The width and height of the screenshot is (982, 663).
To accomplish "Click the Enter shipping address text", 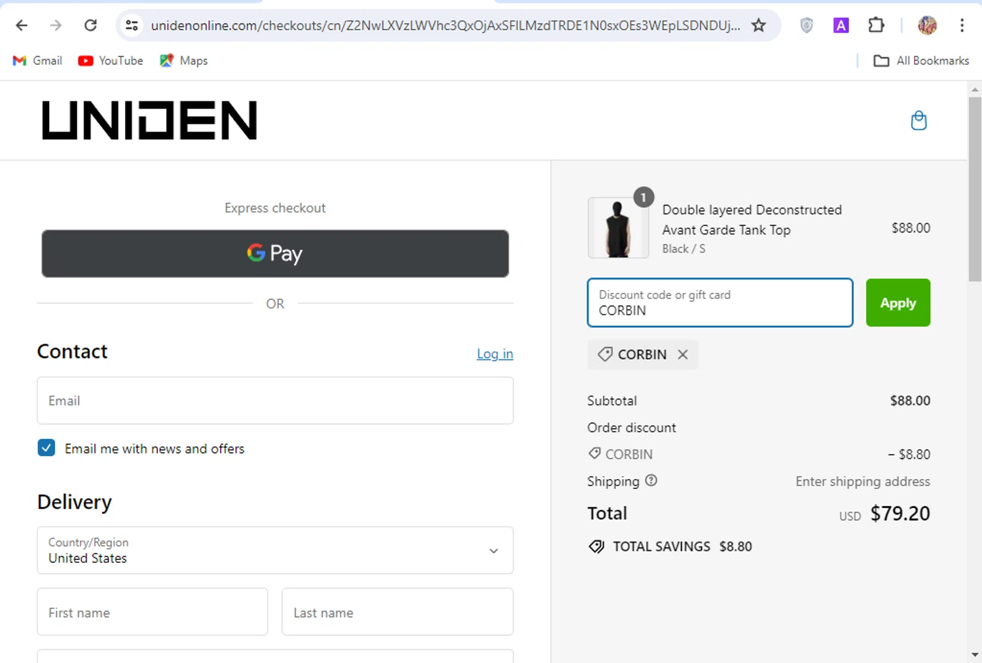I will [863, 482].
